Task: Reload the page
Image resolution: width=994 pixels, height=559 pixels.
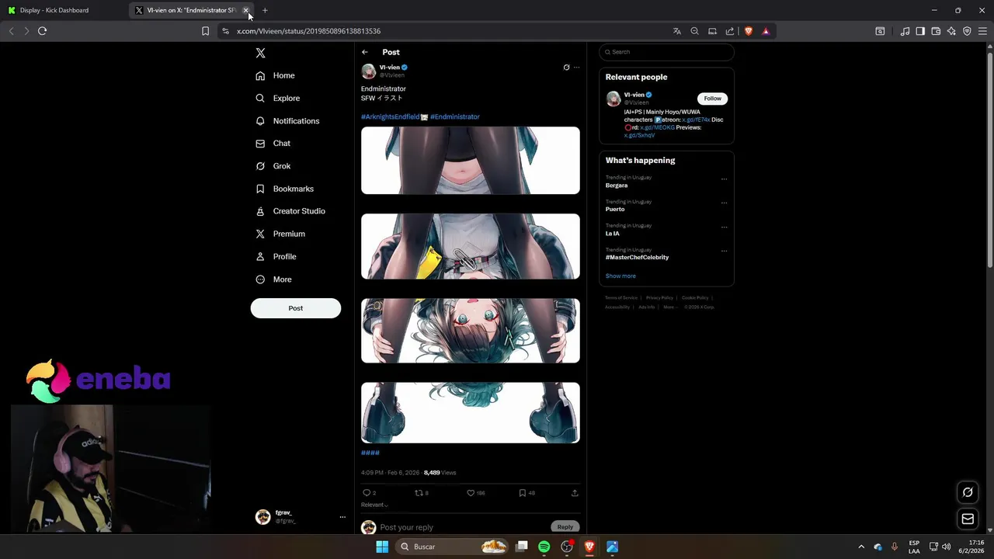Action: 43,31
